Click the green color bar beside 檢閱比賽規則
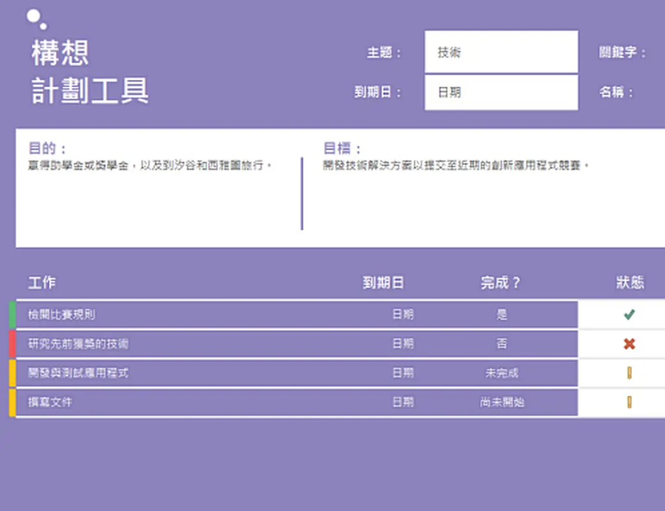Screen dimensions: 665x511 point(11,314)
